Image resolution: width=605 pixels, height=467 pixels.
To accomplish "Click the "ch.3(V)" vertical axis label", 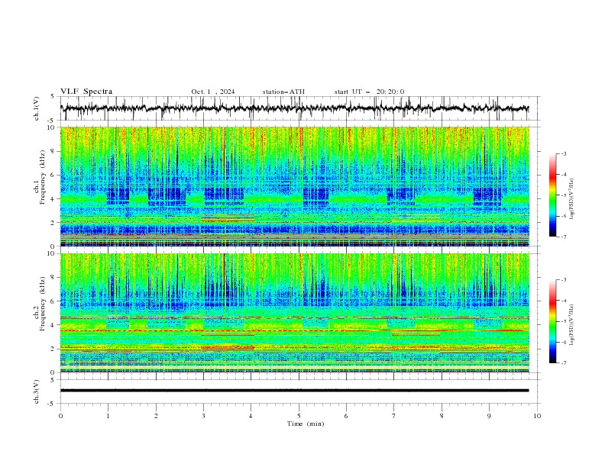I will tap(37, 391).
